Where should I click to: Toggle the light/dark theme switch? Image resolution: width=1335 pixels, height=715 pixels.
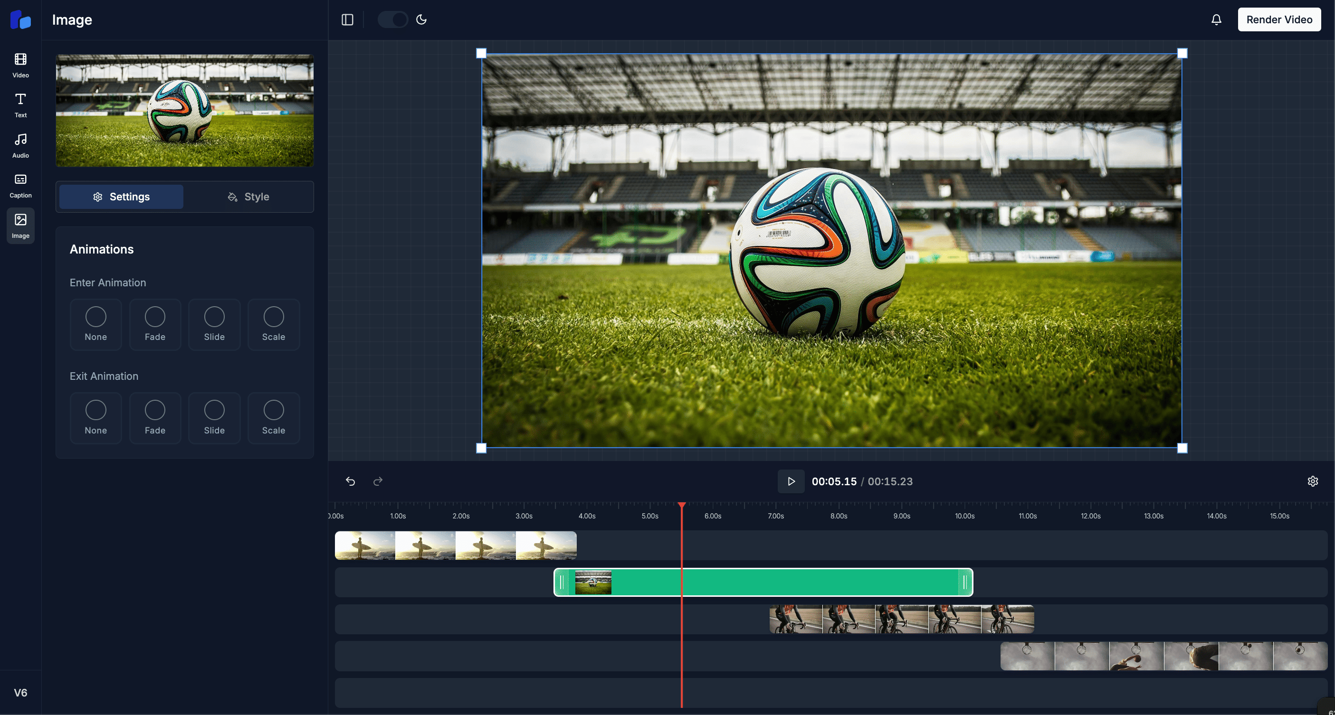[392, 19]
